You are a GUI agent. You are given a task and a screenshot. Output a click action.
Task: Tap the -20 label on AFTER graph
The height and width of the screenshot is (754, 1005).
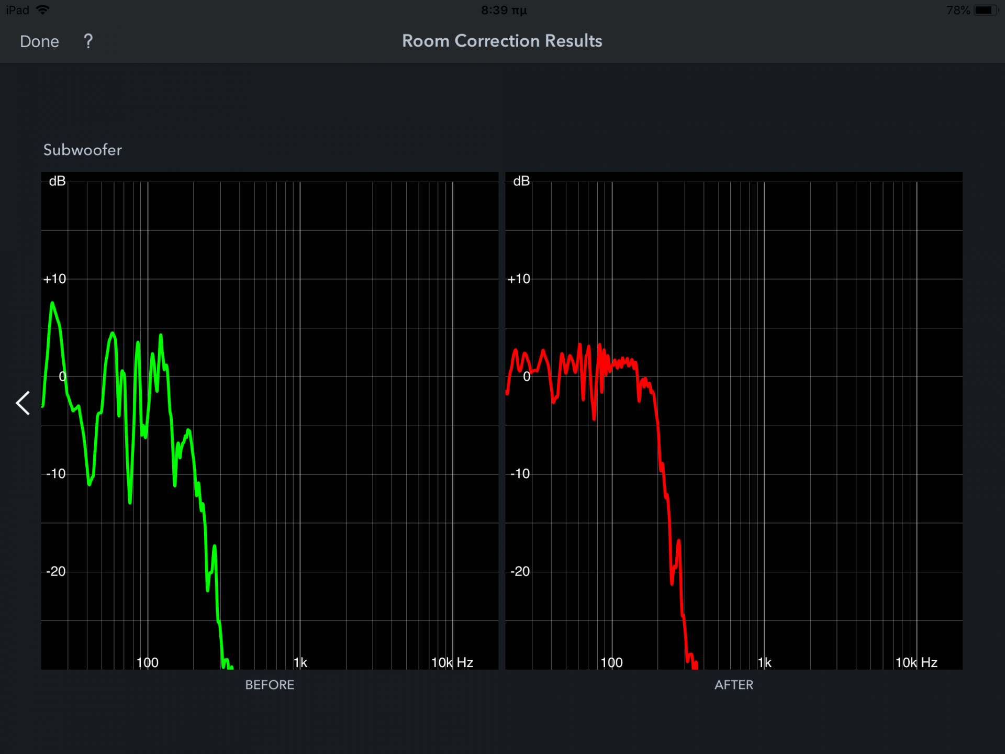[520, 571]
